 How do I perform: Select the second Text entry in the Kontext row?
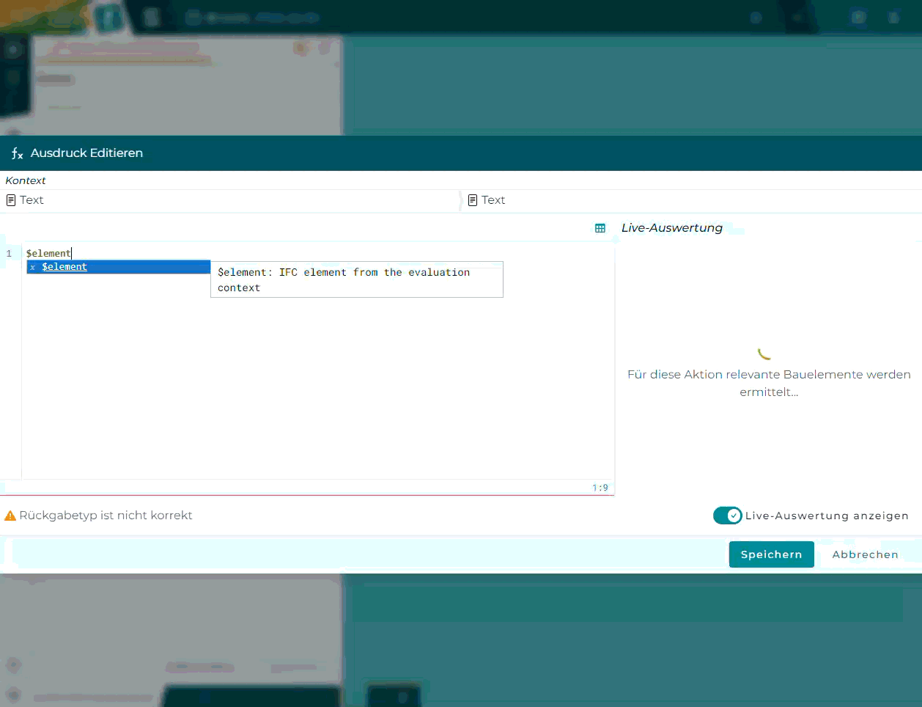point(487,200)
